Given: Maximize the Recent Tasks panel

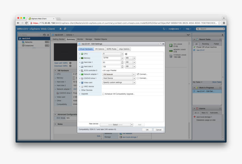Looking at the screenshot, I should tap(220, 39).
